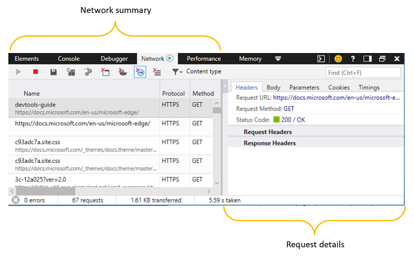Click the 67 requests status entry
The width and height of the screenshot is (414, 256).
88,200
